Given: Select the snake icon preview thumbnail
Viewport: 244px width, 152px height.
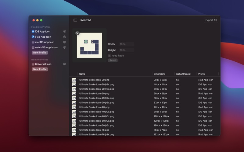Looking at the screenshot, I should tap(89, 45).
